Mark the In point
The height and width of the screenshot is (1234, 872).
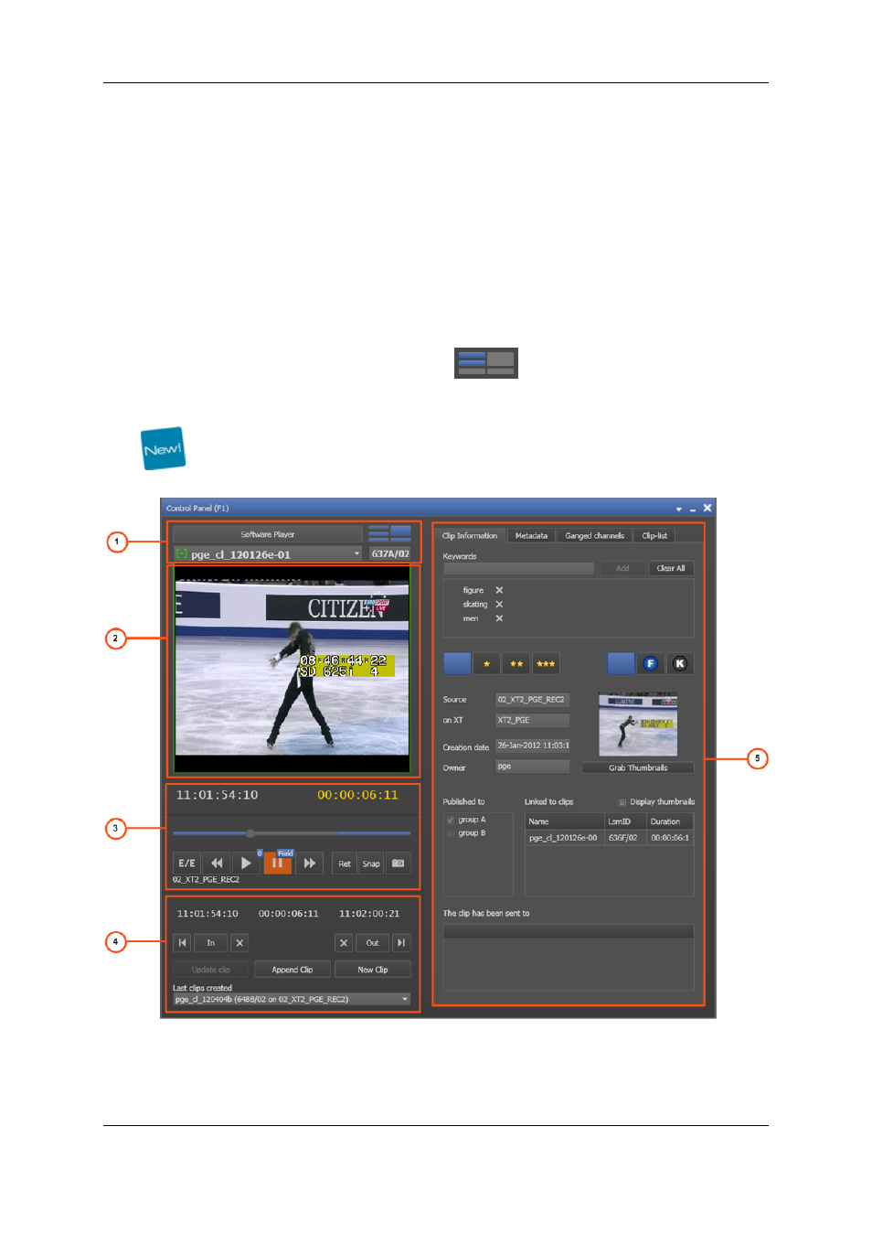click(211, 943)
